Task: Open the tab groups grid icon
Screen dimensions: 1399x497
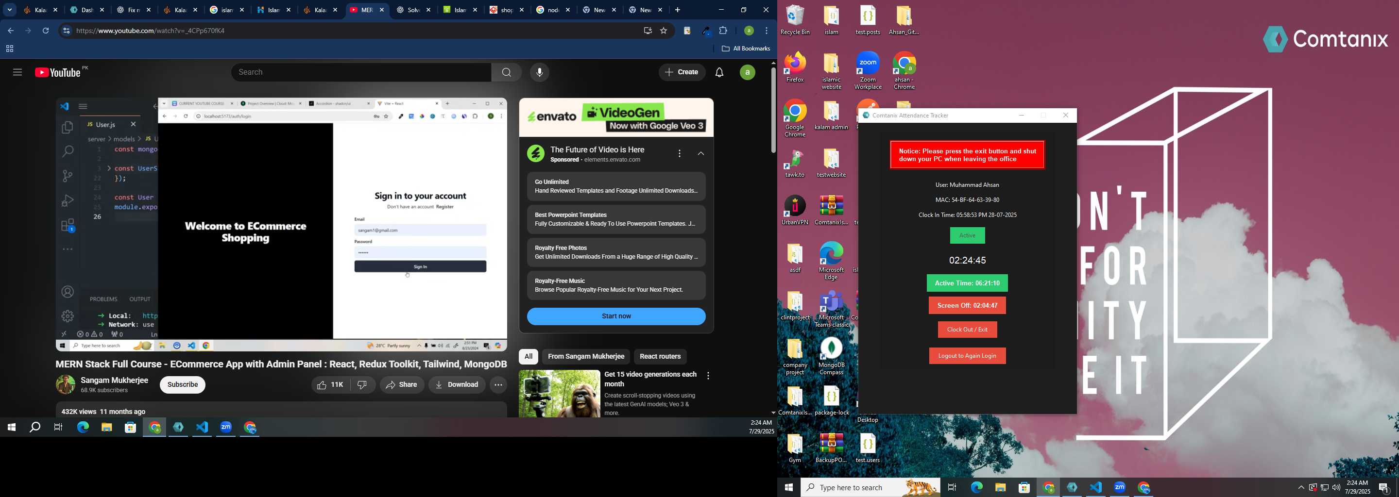Action: (9, 50)
